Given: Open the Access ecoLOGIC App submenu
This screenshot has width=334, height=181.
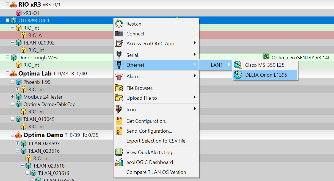Looking at the screenshot, I should click(x=156, y=44).
